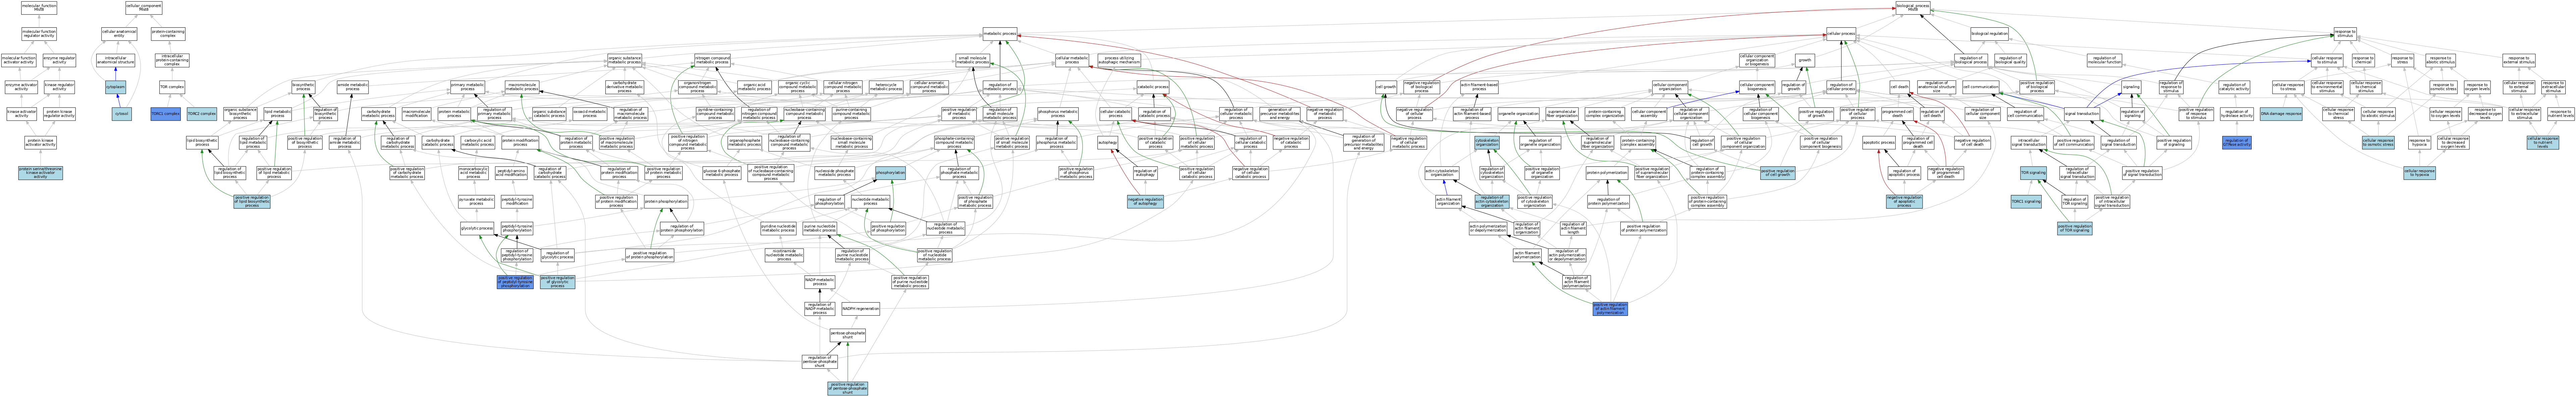Click the programmed cell death node
2576x397 pixels.
coord(1897,114)
